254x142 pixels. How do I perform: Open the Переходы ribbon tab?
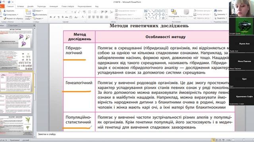[x=41, y=6]
